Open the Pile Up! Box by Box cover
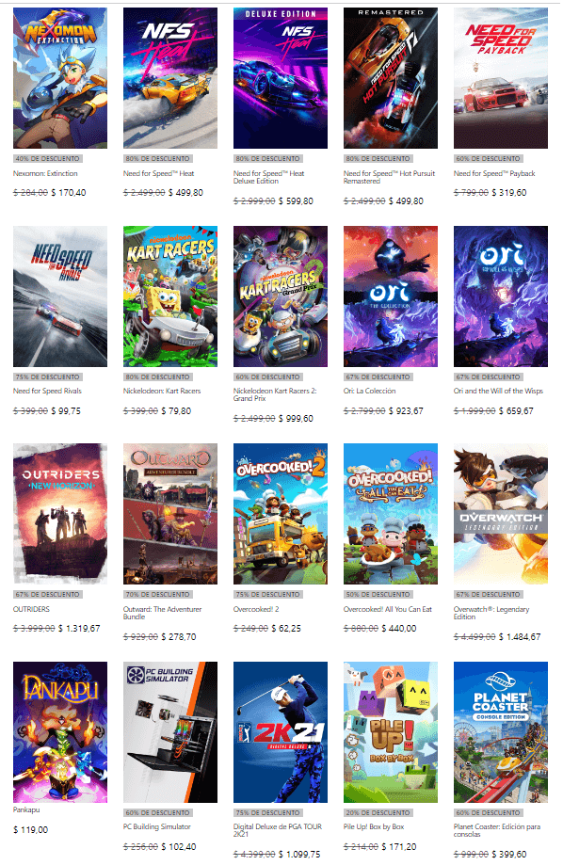The width and height of the screenshot is (563, 865). pos(390,732)
